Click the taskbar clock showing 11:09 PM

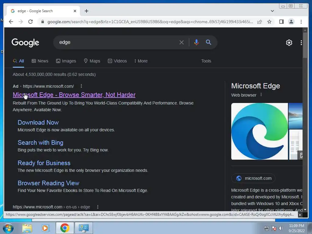pos(296,228)
